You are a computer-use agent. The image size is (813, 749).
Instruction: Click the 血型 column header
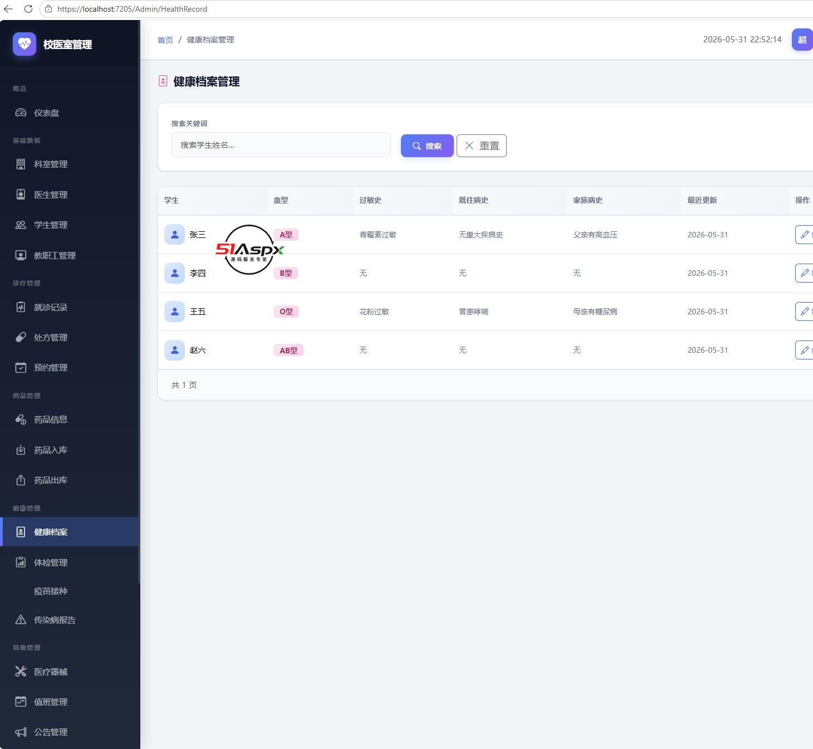click(281, 200)
